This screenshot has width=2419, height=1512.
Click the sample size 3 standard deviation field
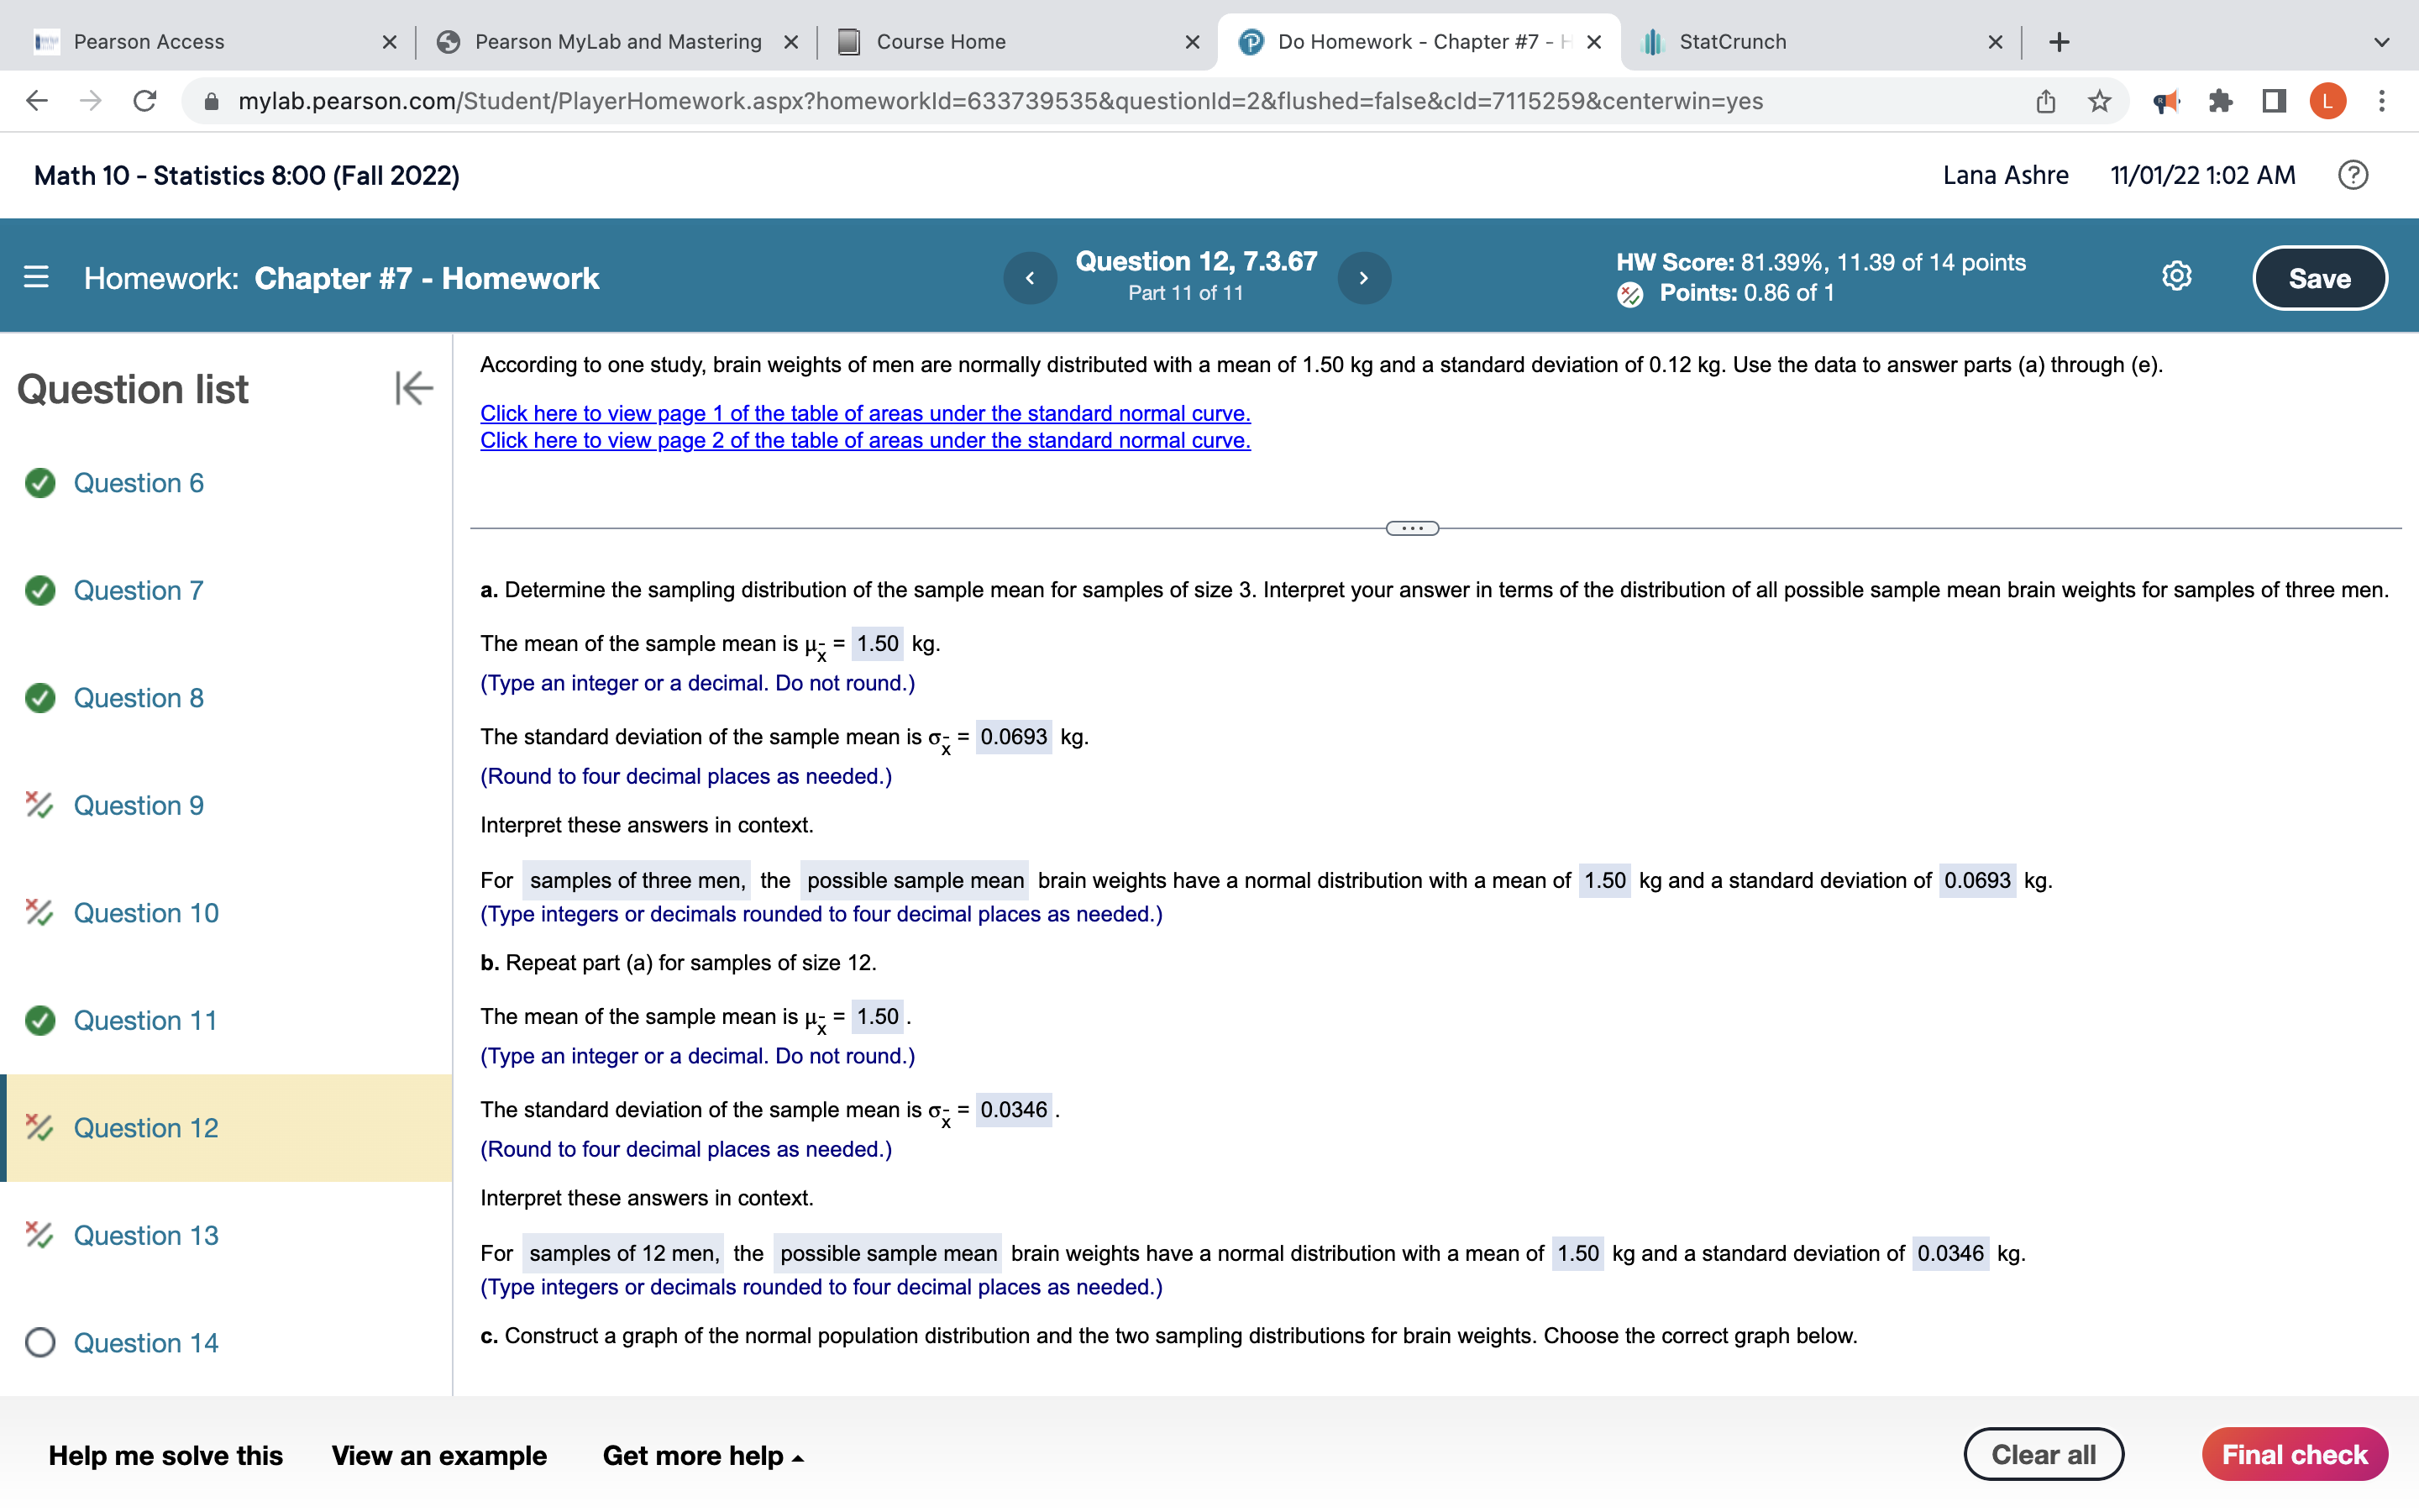[1013, 737]
